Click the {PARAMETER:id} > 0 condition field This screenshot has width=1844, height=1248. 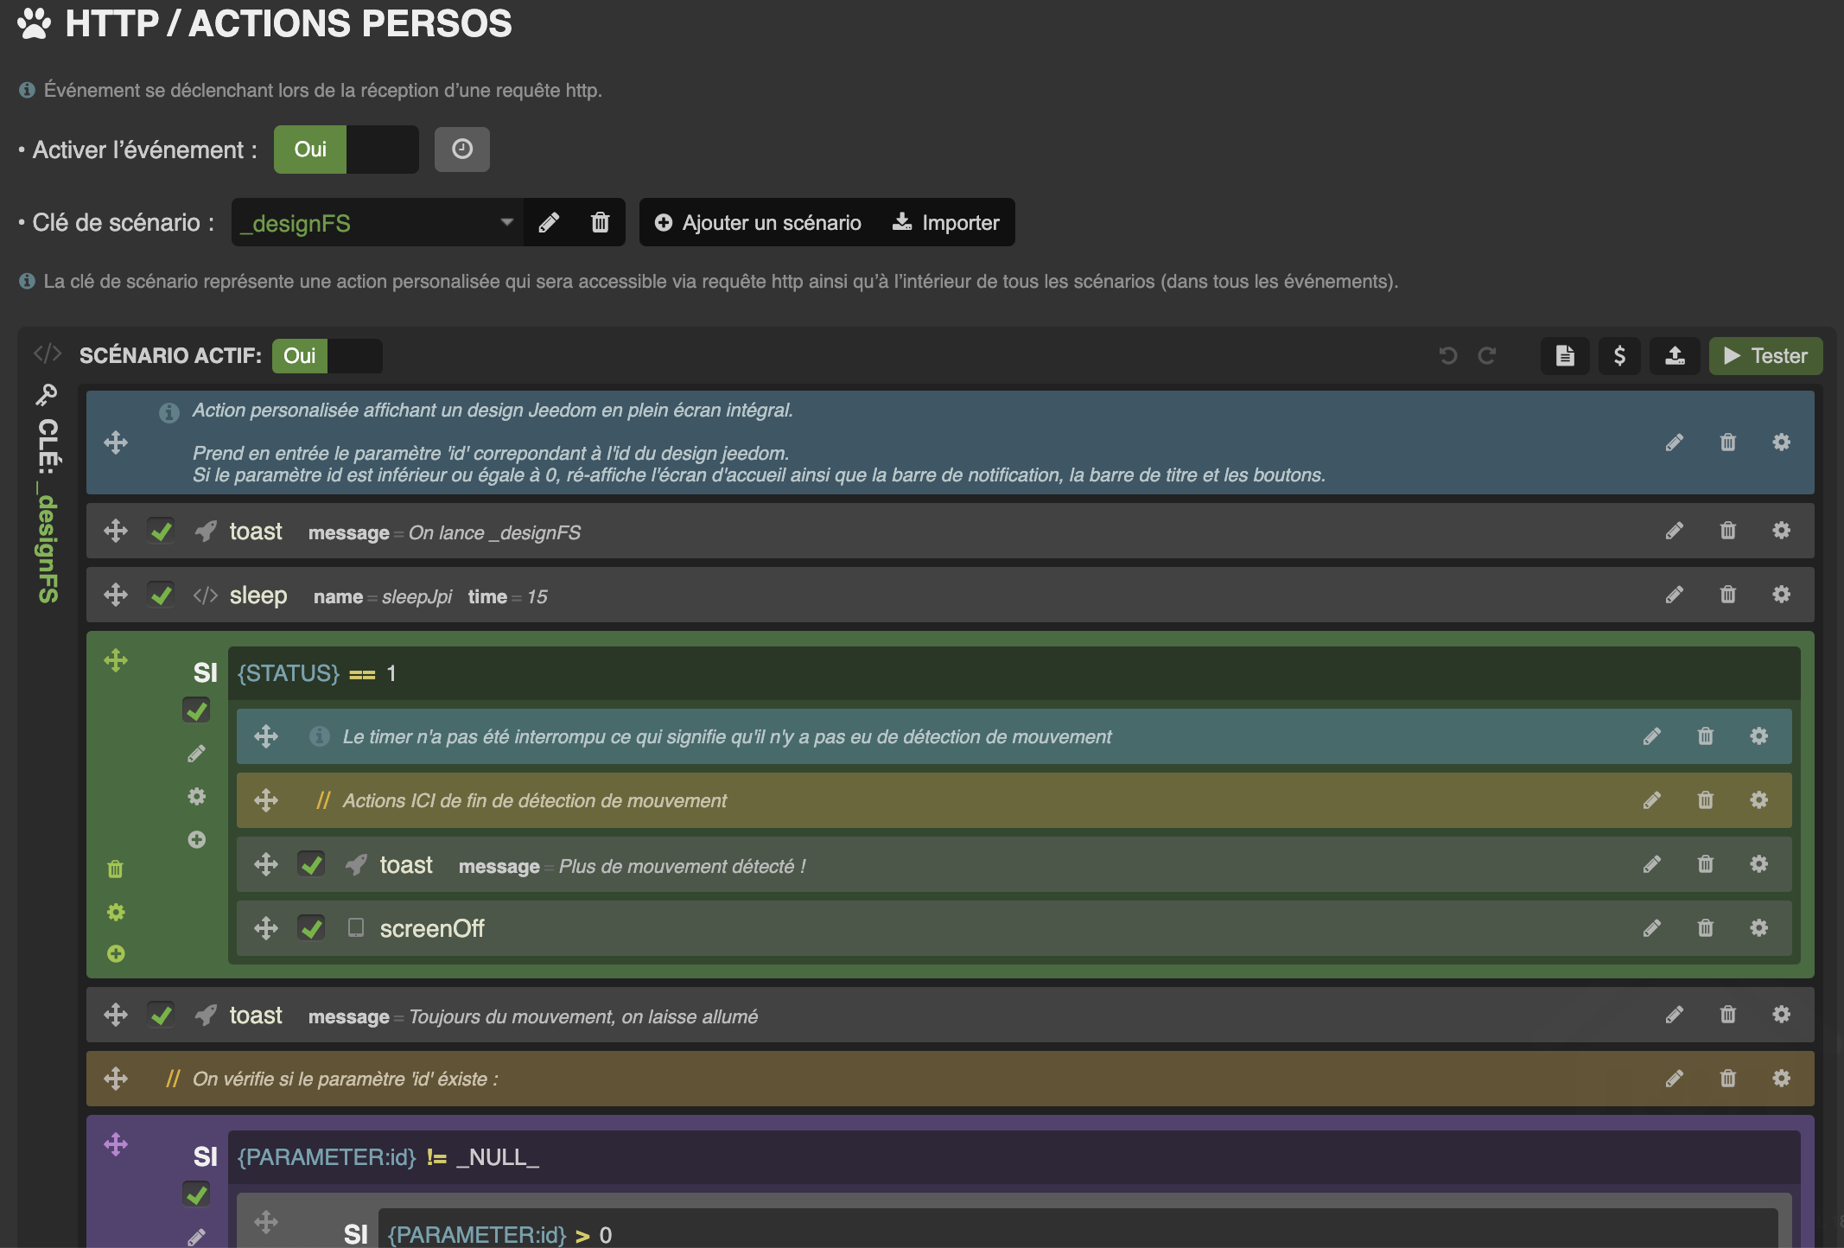(1078, 1229)
